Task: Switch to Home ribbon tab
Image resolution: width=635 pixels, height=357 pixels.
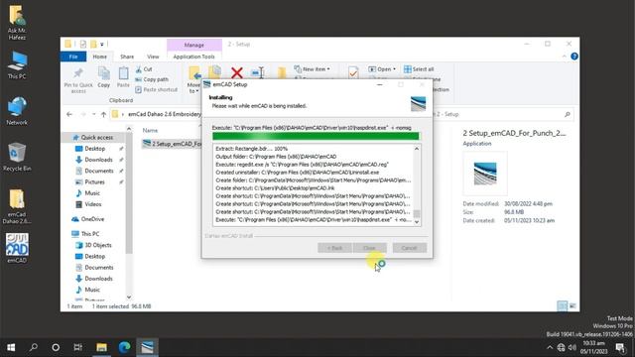Action: tap(99, 57)
